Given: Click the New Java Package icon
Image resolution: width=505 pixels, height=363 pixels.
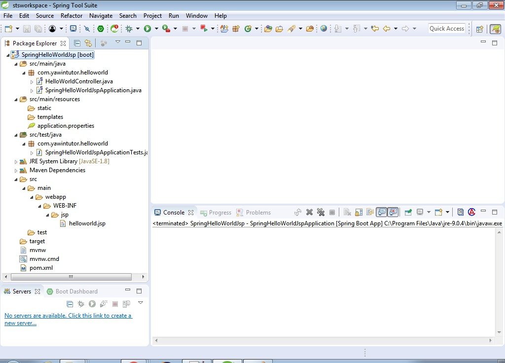Looking at the screenshot, I should click(x=236, y=29).
